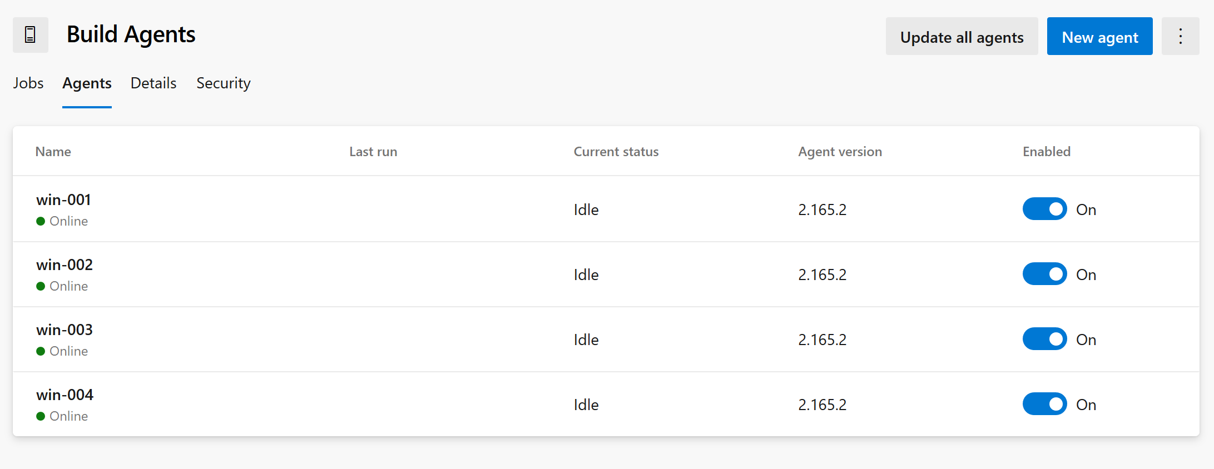Click the Online status indicator for win-001

coord(62,221)
